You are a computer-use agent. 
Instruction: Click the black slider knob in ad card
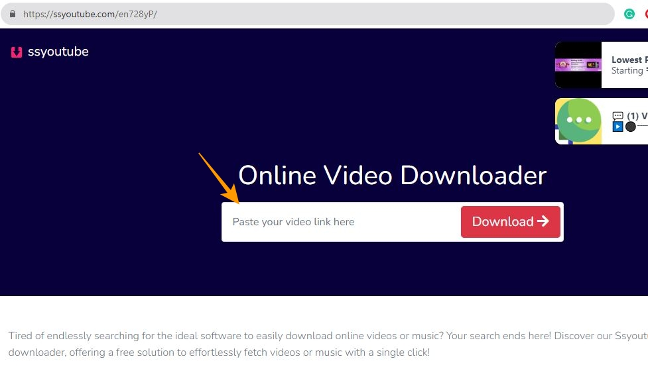point(630,127)
